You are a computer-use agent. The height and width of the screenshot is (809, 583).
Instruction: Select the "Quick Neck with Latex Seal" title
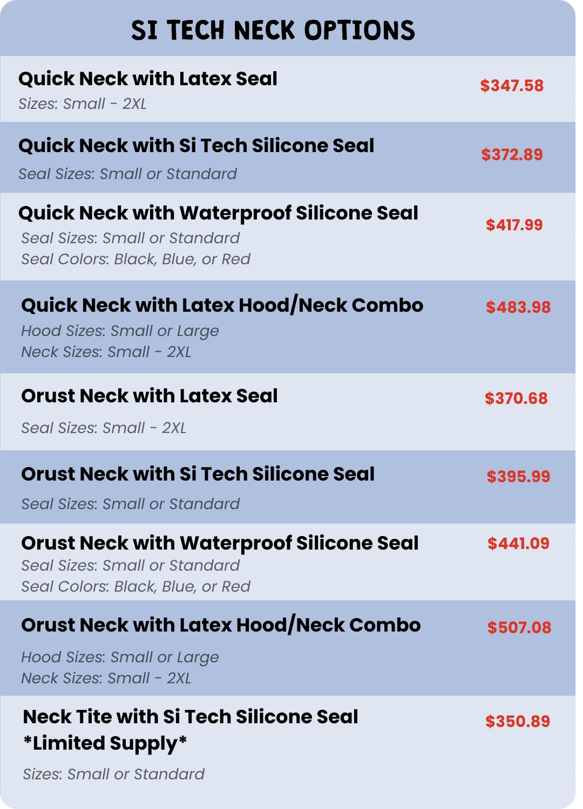(x=147, y=79)
